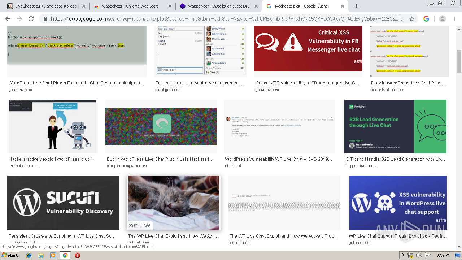Screen dimensions: 462x260
Task: Click the bleepingcomputer.com source label
Action: (x=127, y=166)
